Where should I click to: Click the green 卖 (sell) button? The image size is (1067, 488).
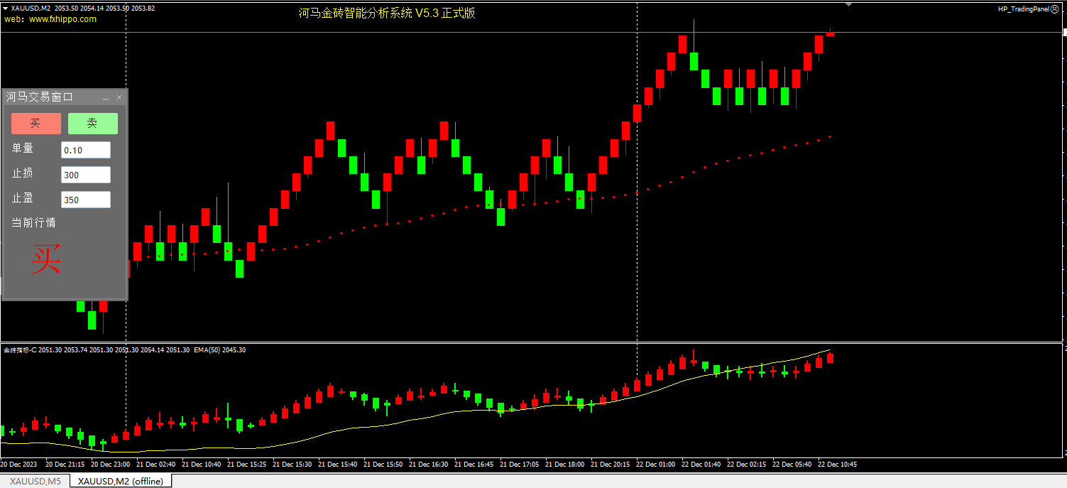coord(92,124)
